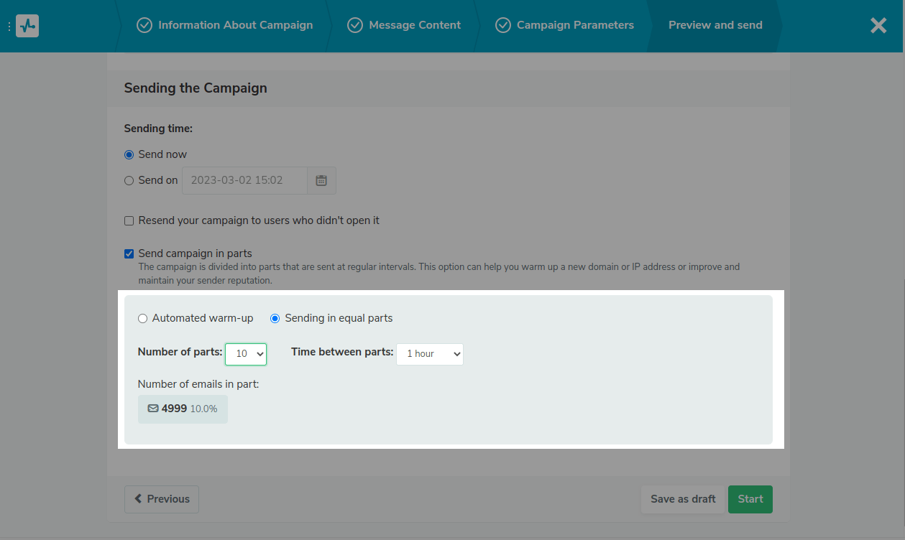The image size is (905, 540).
Task: Expand the Time between parts dropdown
Action: [x=430, y=353]
